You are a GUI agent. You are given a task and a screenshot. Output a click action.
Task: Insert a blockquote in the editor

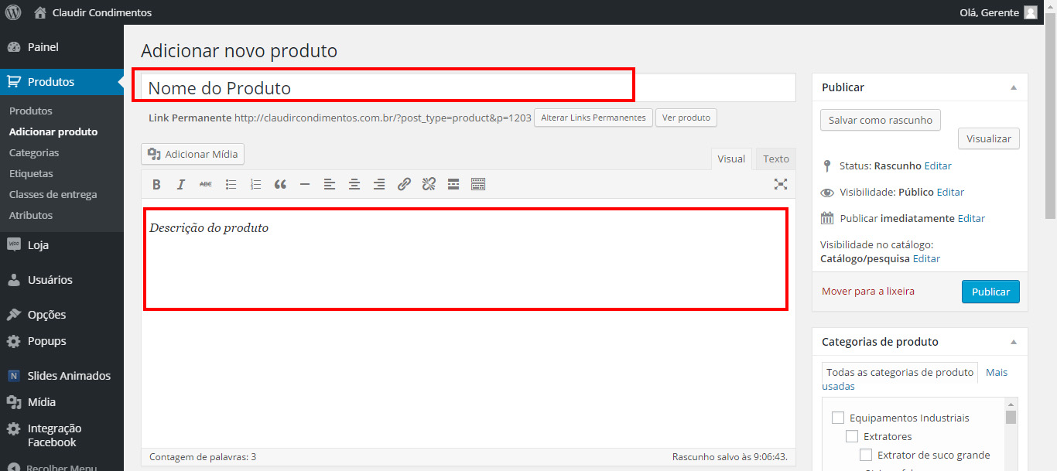point(280,185)
